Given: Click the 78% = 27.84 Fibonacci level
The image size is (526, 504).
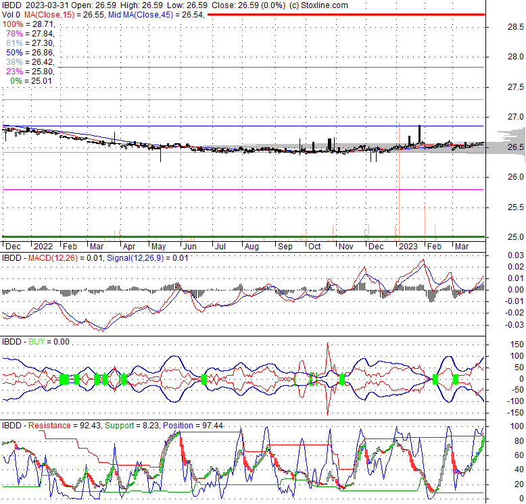Looking at the screenshot, I should click(x=30, y=34).
